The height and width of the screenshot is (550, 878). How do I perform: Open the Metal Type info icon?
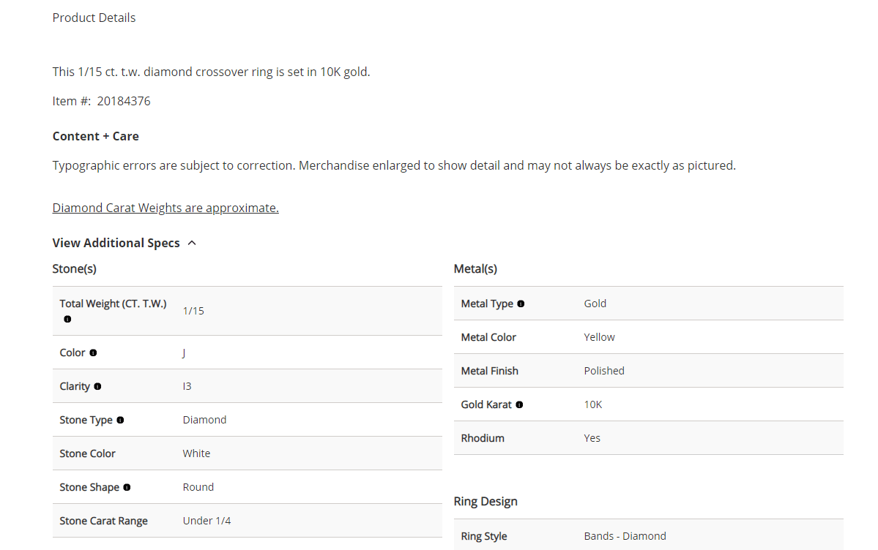click(x=521, y=304)
